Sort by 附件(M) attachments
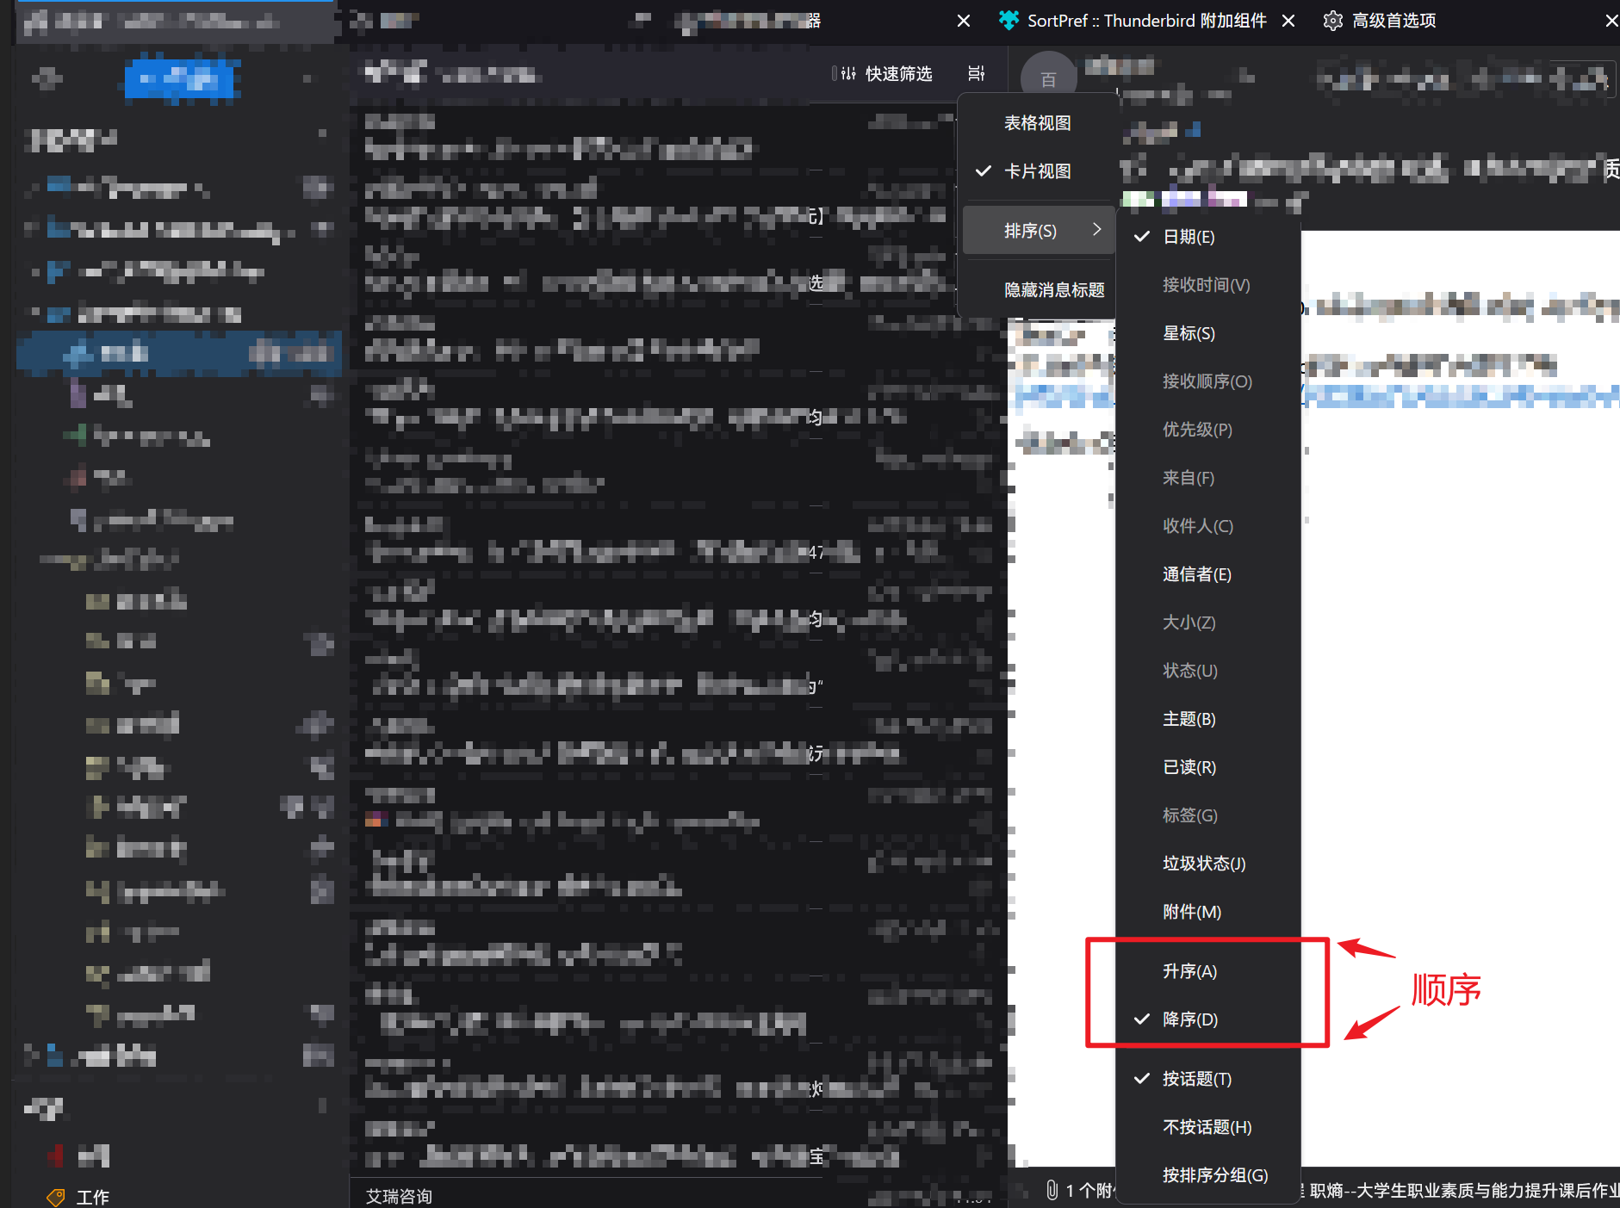The width and height of the screenshot is (1620, 1208). click(x=1191, y=912)
